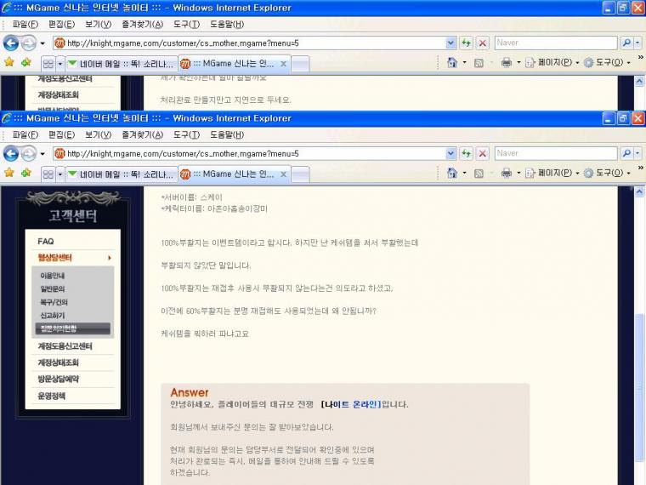Click the search magnifier in the back window
Image resolution: width=646 pixels, height=485 pixels.
coord(626,43)
